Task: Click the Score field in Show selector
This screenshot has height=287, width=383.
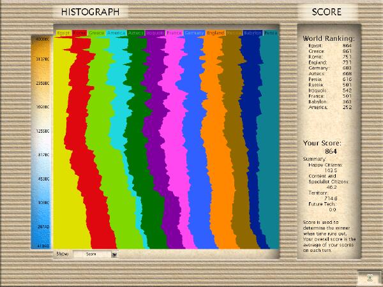Action: [91, 254]
